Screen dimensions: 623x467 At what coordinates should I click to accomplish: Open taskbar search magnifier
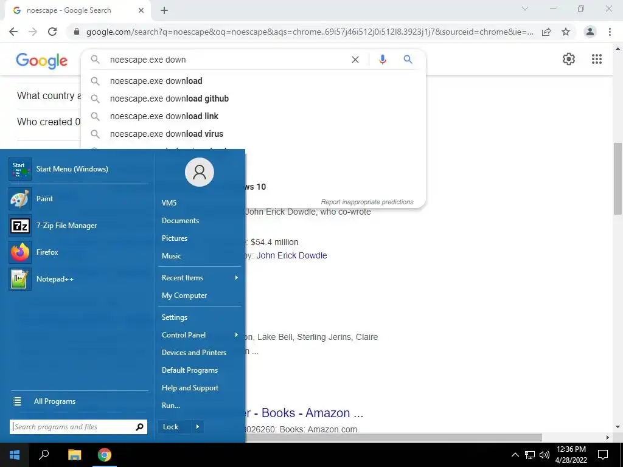44,455
